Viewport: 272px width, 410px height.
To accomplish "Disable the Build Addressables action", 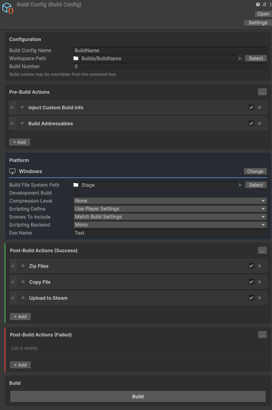I will pyautogui.click(x=251, y=123).
